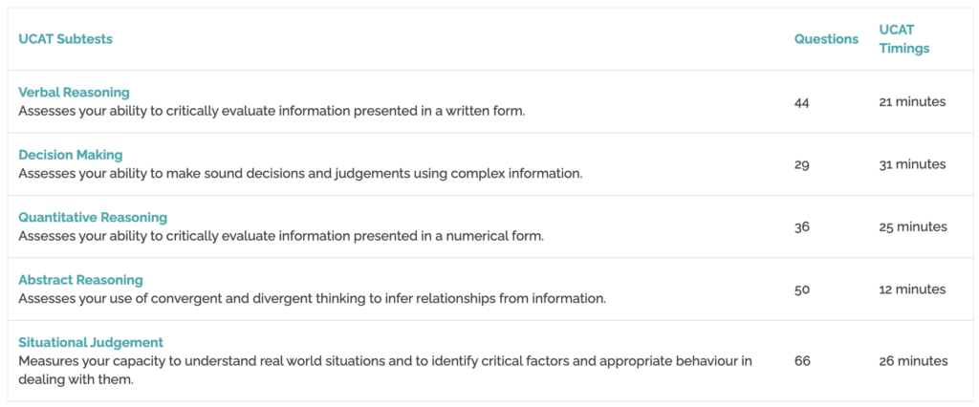Click the 12 minutes timing cell
Image resolution: width=979 pixels, height=407 pixels.
tap(912, 289)
